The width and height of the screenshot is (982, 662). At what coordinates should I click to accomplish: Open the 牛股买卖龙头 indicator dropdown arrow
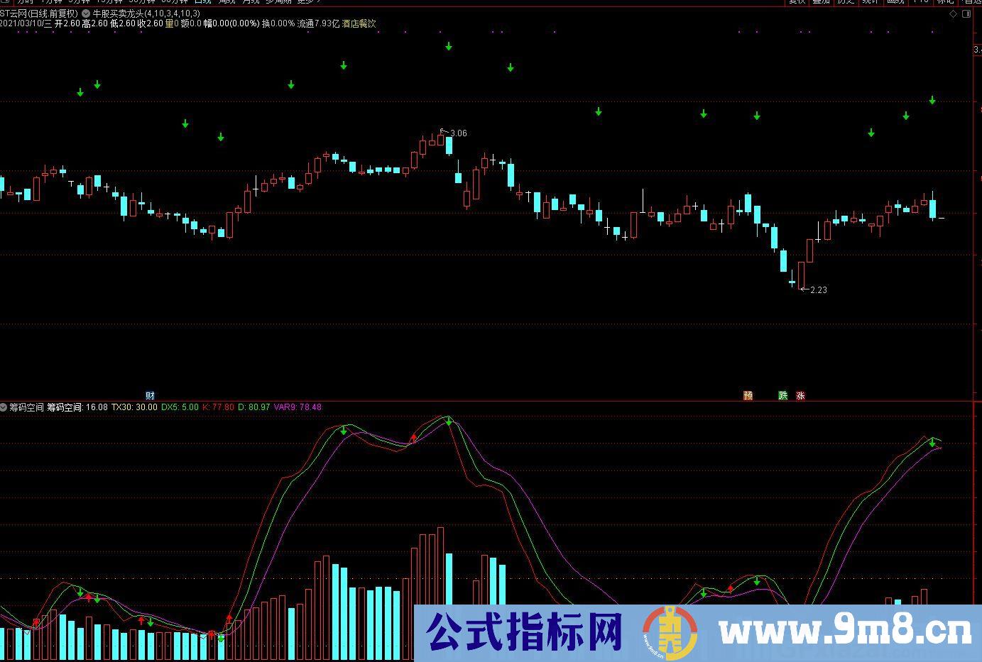(x=86, y=13)
